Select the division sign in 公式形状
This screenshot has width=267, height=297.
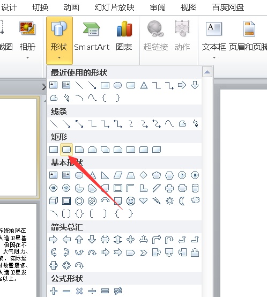92,291
